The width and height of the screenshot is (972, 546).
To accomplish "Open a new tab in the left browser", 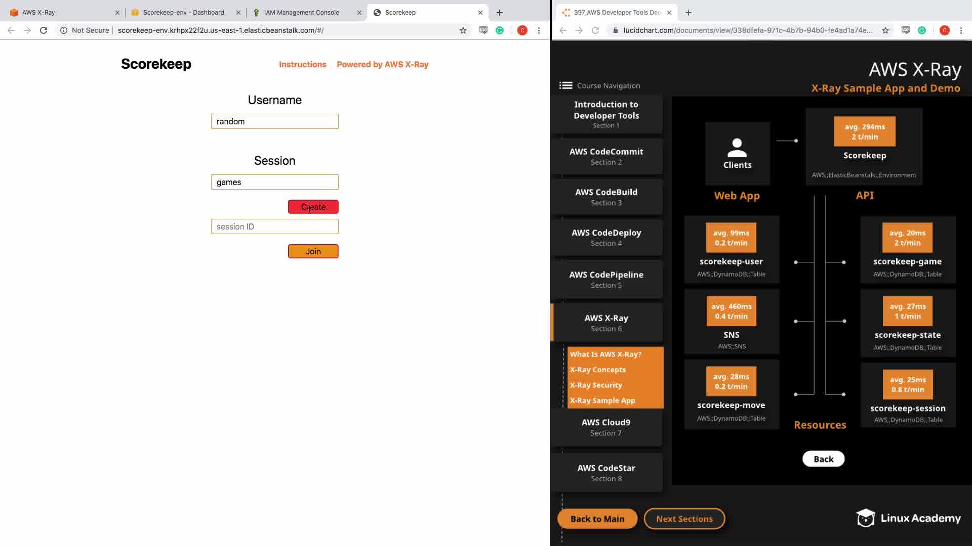I will [499, 13].
